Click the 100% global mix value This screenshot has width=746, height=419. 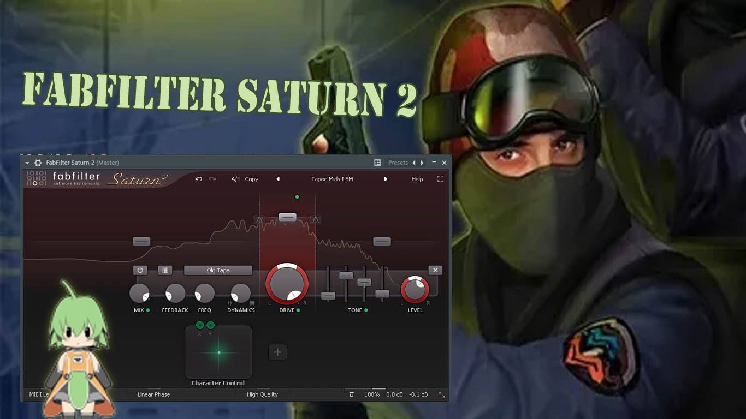[x=372, y=394]
